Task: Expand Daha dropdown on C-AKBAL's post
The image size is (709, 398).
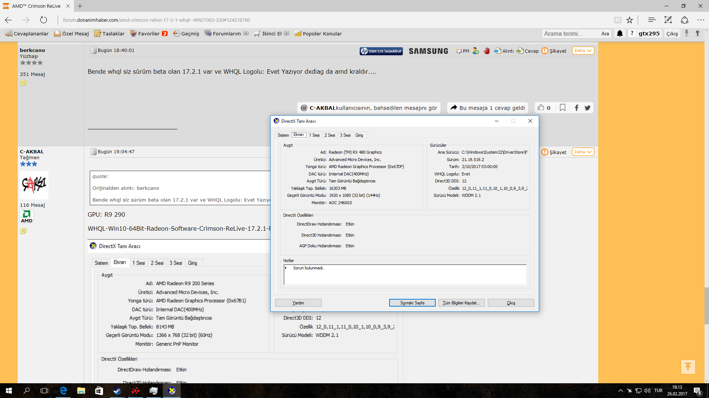Action: (583, 152)
